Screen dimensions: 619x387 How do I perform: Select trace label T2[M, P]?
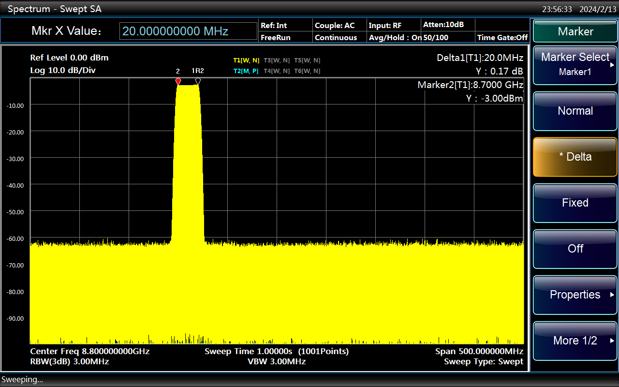tap(246, 71)
